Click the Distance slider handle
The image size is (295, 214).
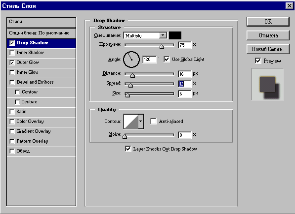(x=132, y=75)
